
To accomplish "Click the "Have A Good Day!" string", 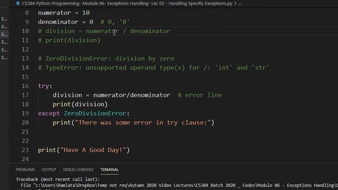I will pos(93,150).
